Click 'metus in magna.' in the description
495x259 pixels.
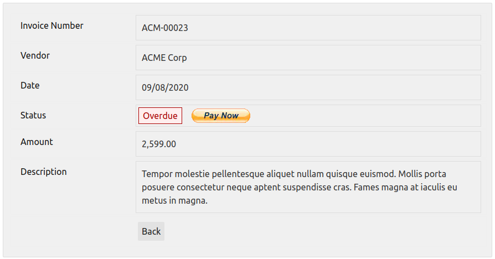tap(174, 201)
